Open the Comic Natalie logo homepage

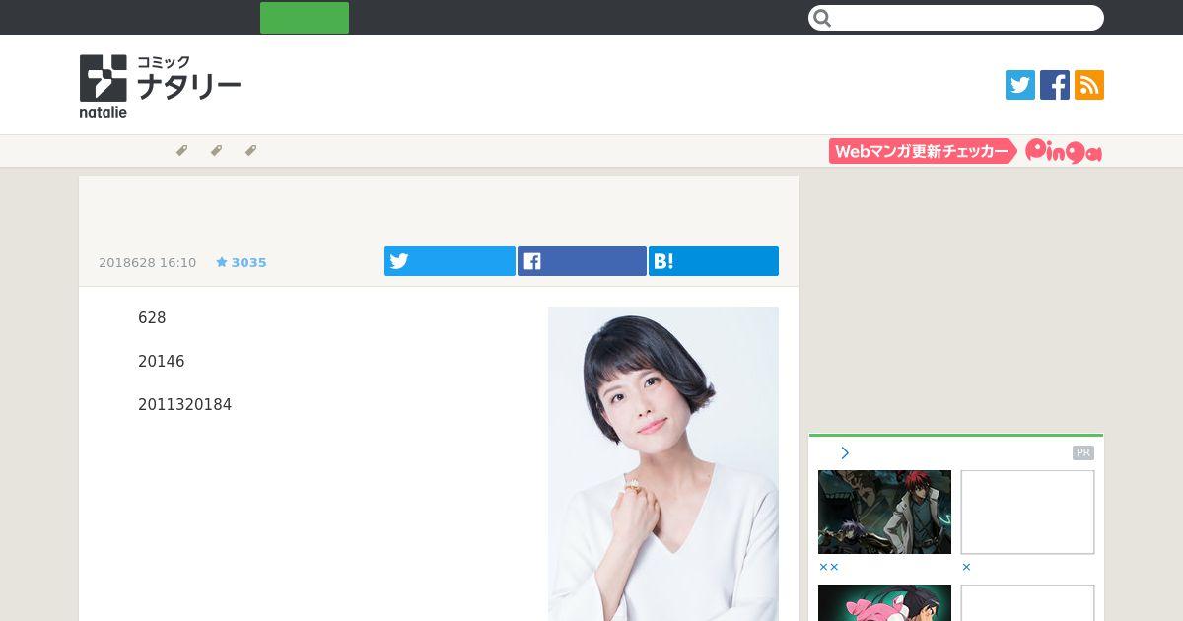coord(160,87)
